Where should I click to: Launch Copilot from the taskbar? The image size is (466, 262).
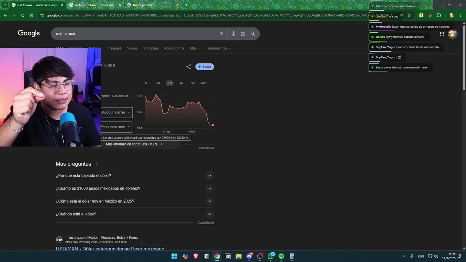[x=185, y=256]
